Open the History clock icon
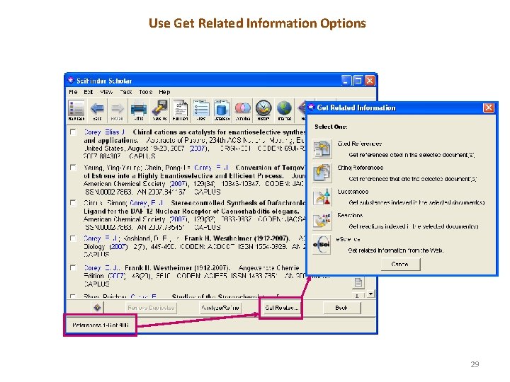 point(263,110)
